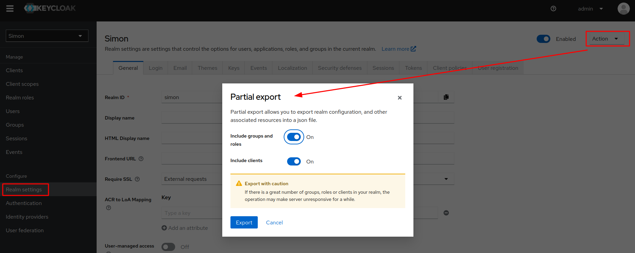The width and height of the screenshot is (635, 253).
Task: Click the Export button
Action: pyautogui.click(x=244, y=222)
